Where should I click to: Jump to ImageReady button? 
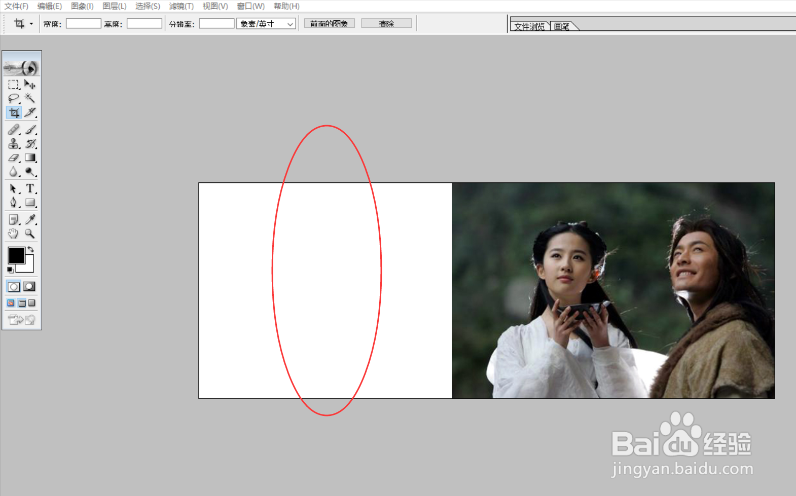[22, 319]
